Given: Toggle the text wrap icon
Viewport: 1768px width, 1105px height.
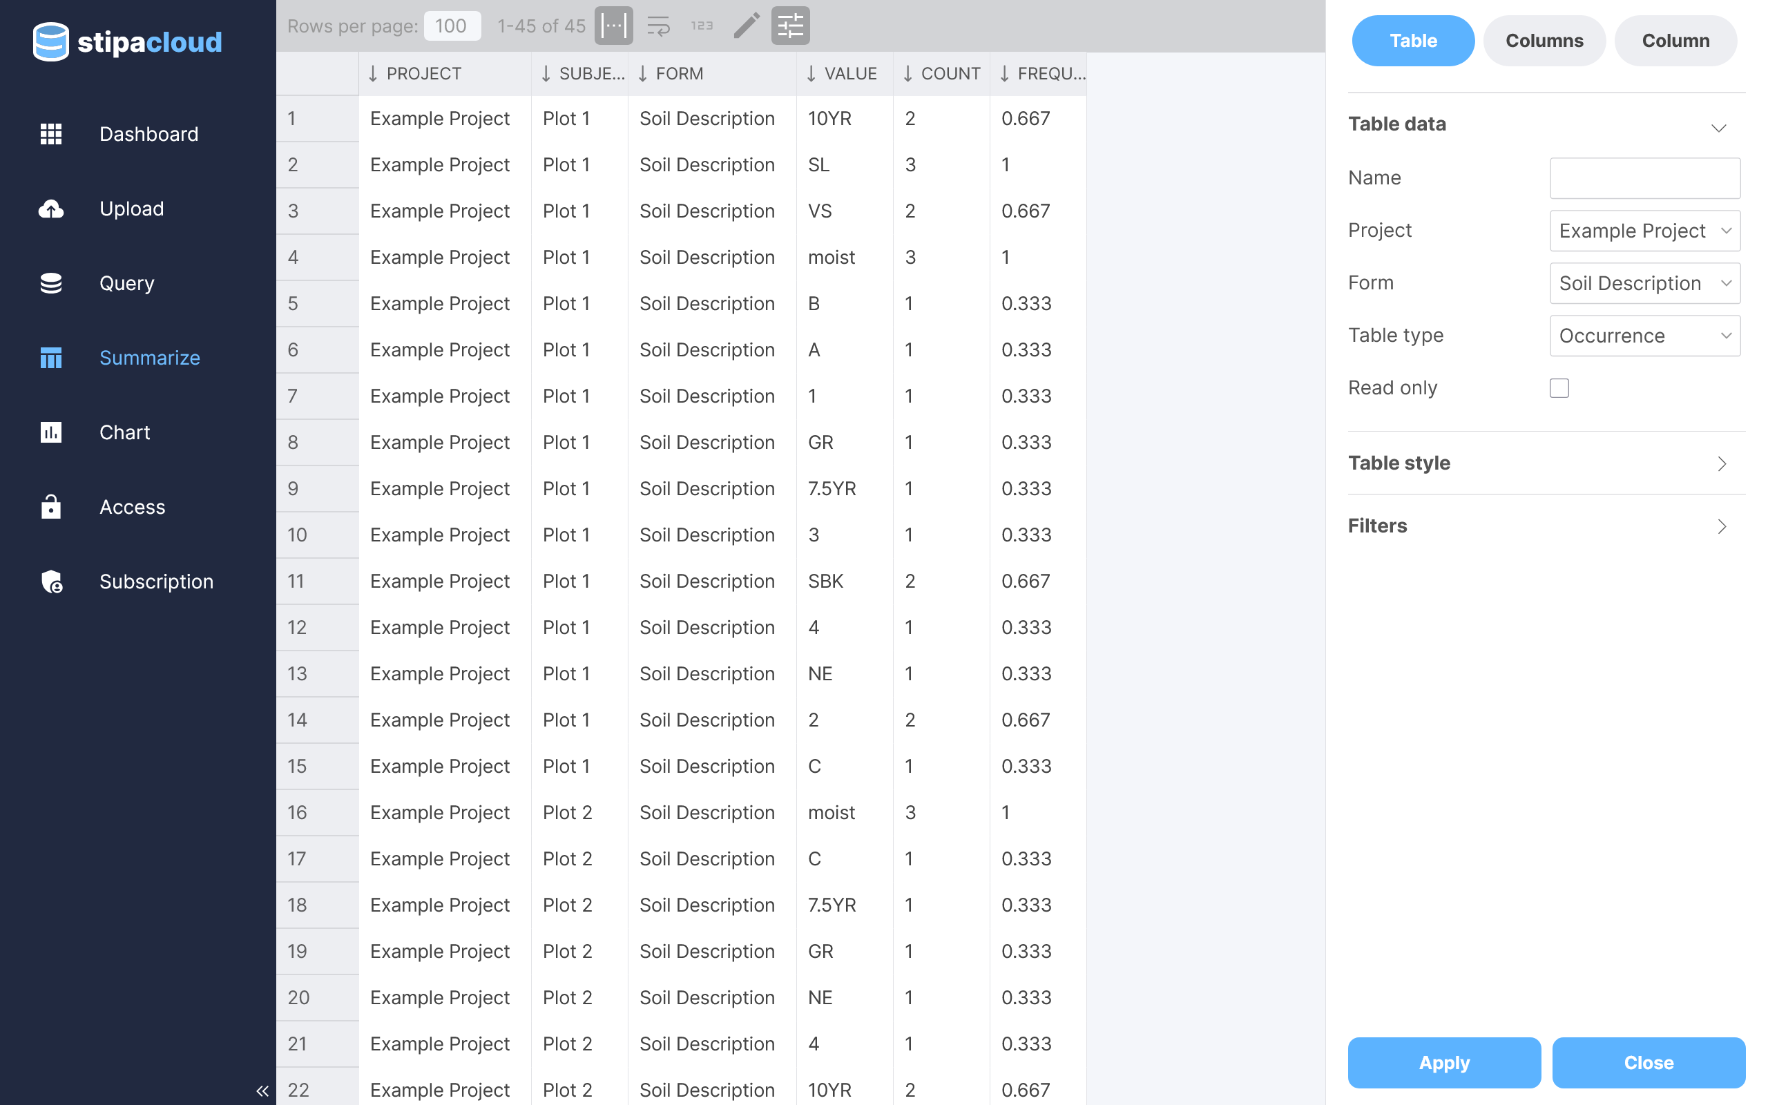Looking at the screenshot, I should (657, 26).
